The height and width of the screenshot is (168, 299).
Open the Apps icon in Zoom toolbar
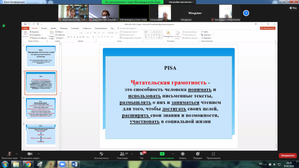pos(214,154)
